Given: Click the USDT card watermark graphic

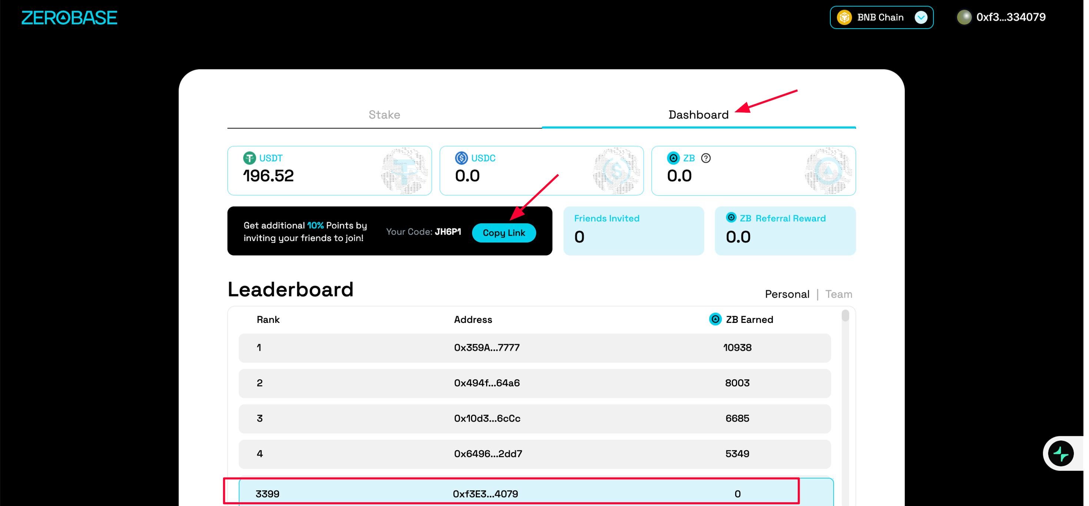Looking at the screenshot, I should click(x=405, y=171).
